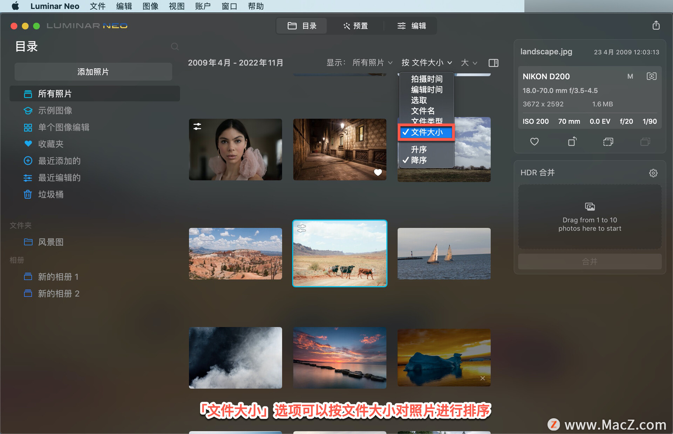Open the Image (图像) menu
The image size is (673, 434).
pyautogui.click(x=150, y=6)
